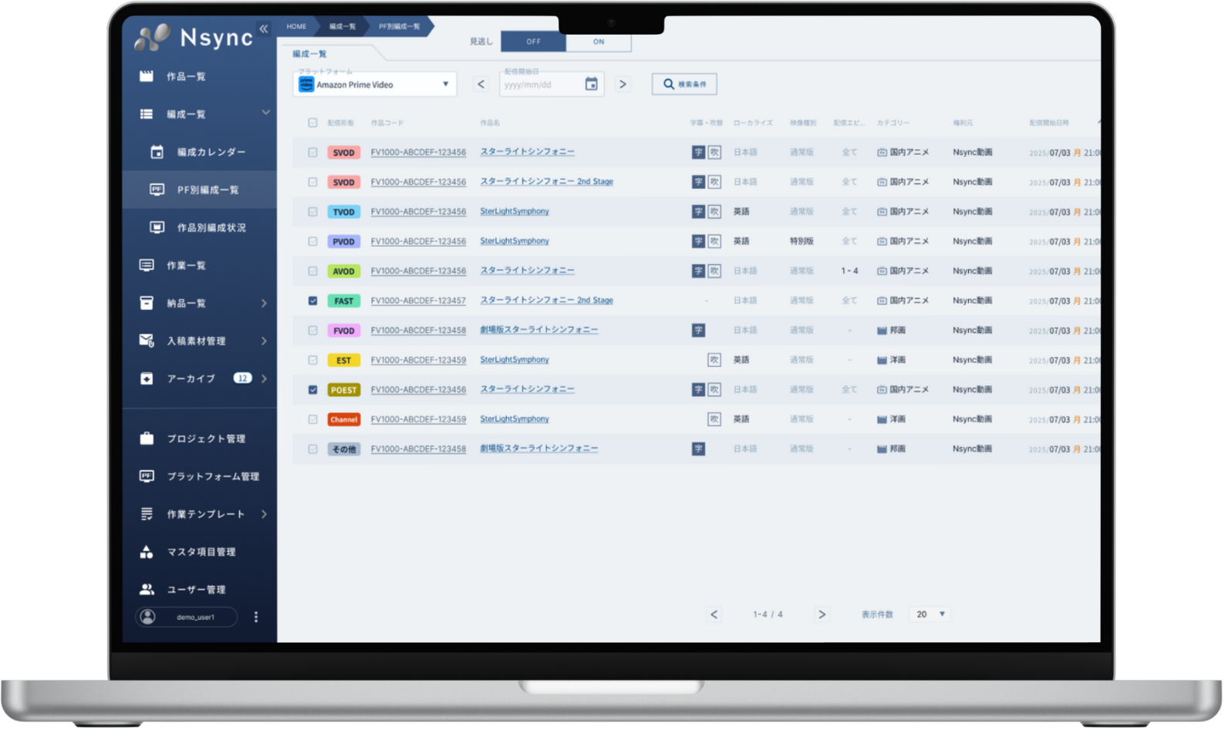1225x730 pixels.
Task: Click the calendar icon in date field
Action: point(591,84)
